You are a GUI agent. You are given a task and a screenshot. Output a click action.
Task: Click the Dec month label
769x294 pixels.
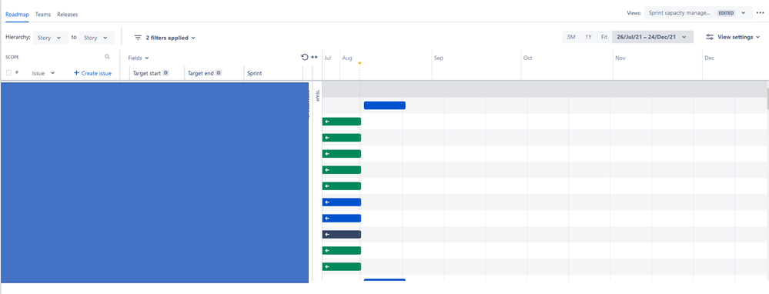709,58
